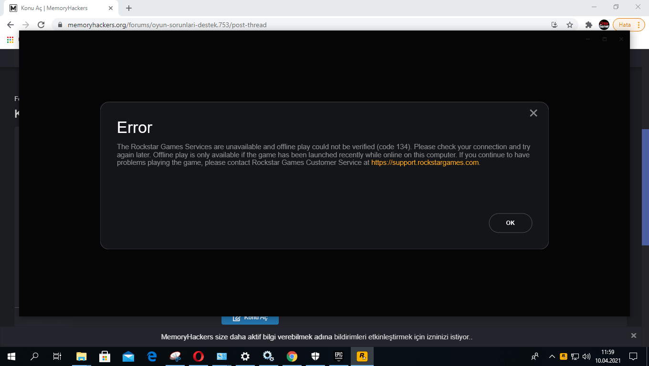Screen dimensions: 649x366
Task: Click Rockstar Games Launcher taskbar icon
Action: [362, 356]
